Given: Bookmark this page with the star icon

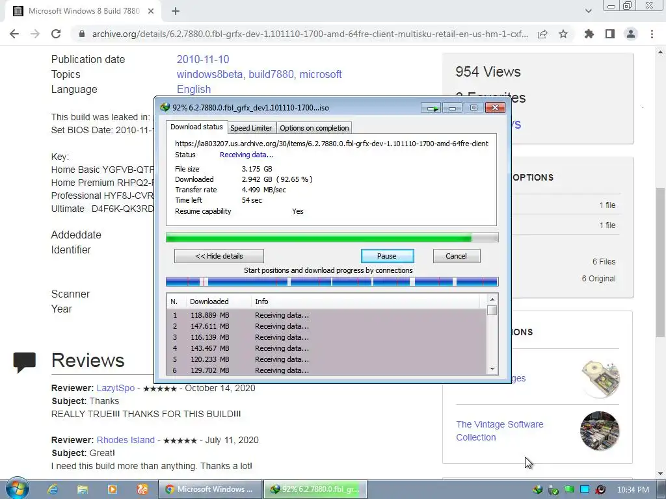Looking at the screenshot, I should tap(563, 34).
